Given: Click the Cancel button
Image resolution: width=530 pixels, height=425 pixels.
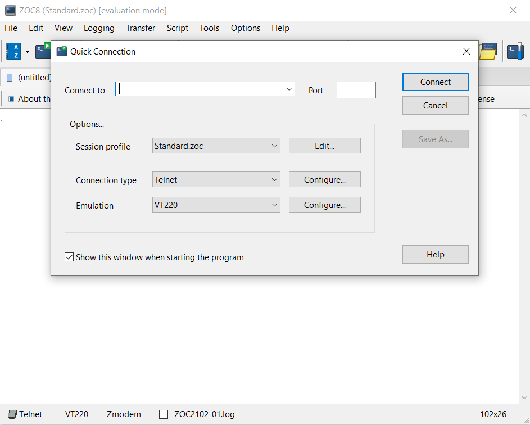Looking at the screenshot, I should point(436,106).
